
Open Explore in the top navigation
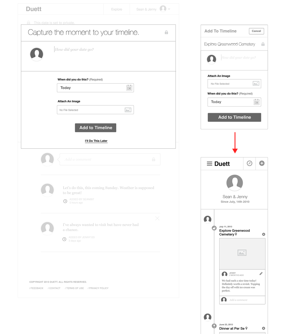coord(116,9)
